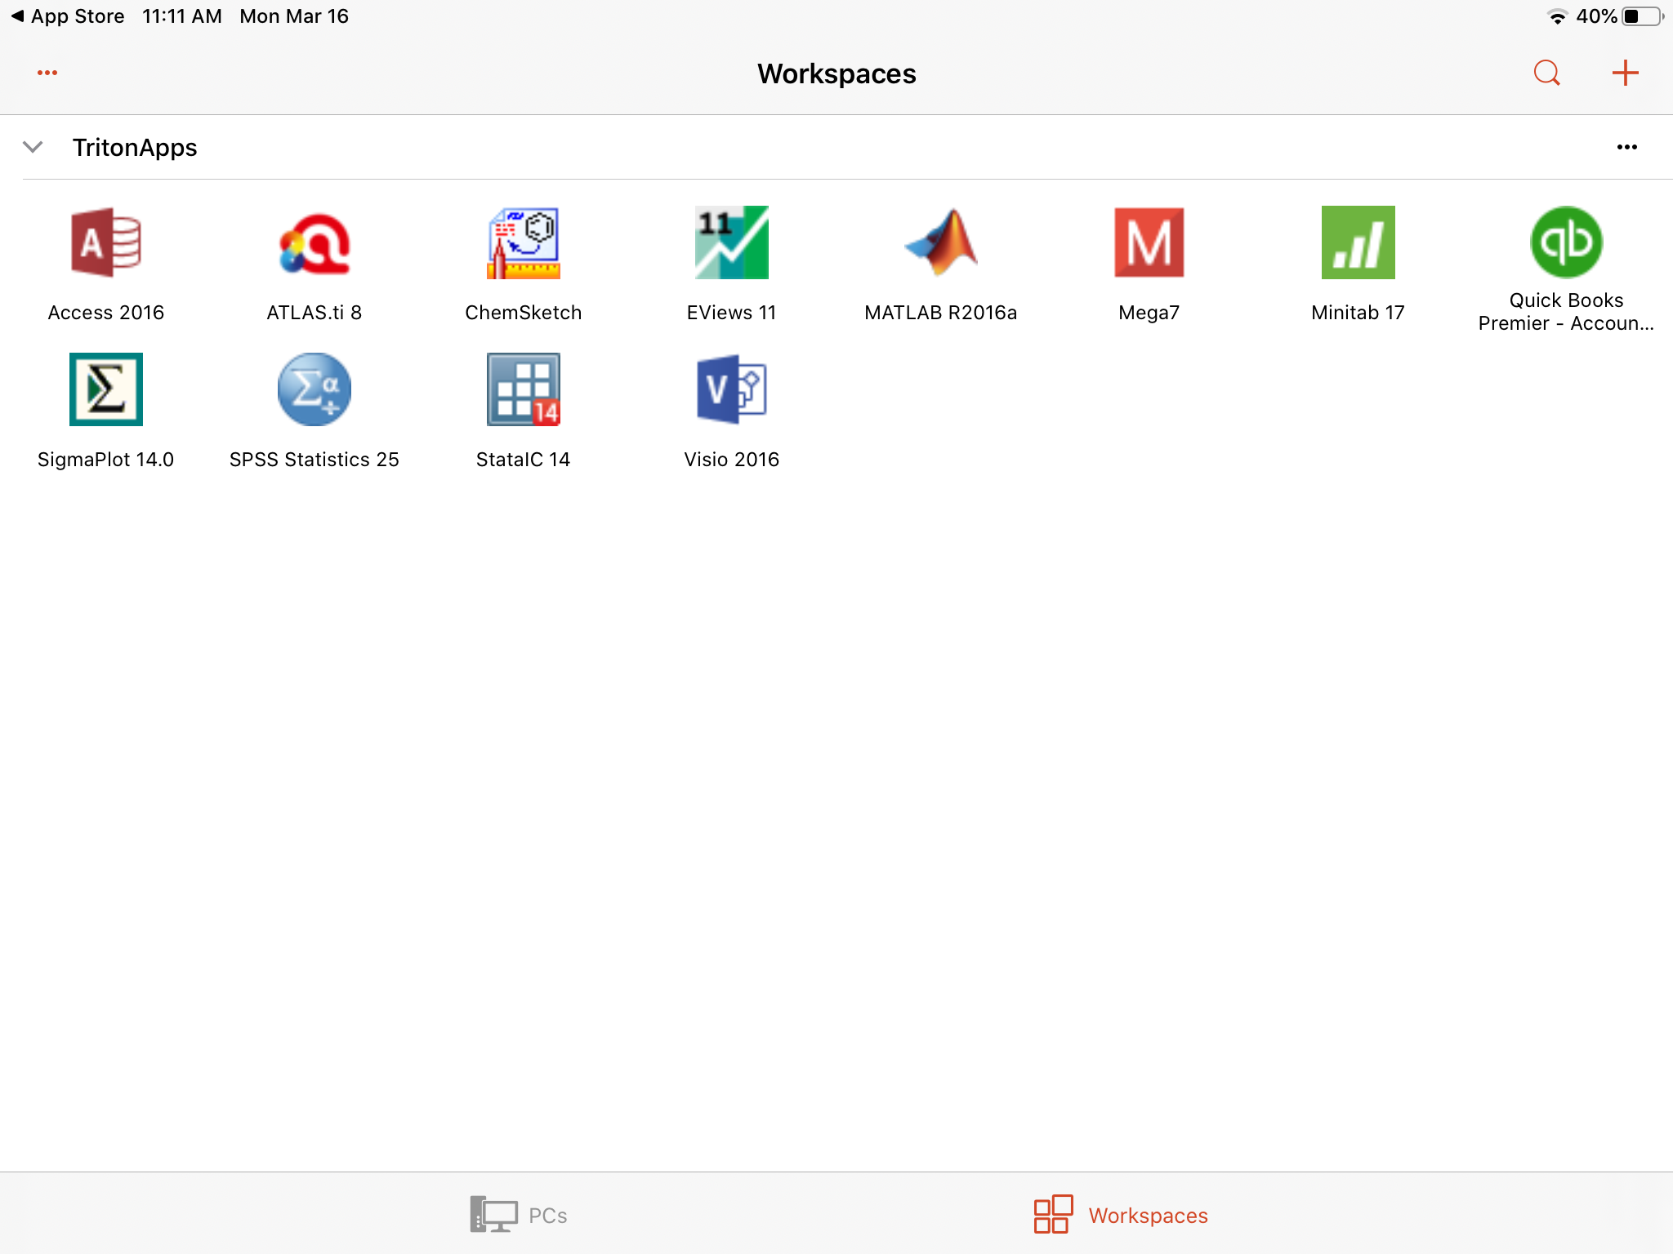Viewport: 1673px width, 1254px height.
Task: Open the Visio 2016 app
Action: click(x=731, y=390)
